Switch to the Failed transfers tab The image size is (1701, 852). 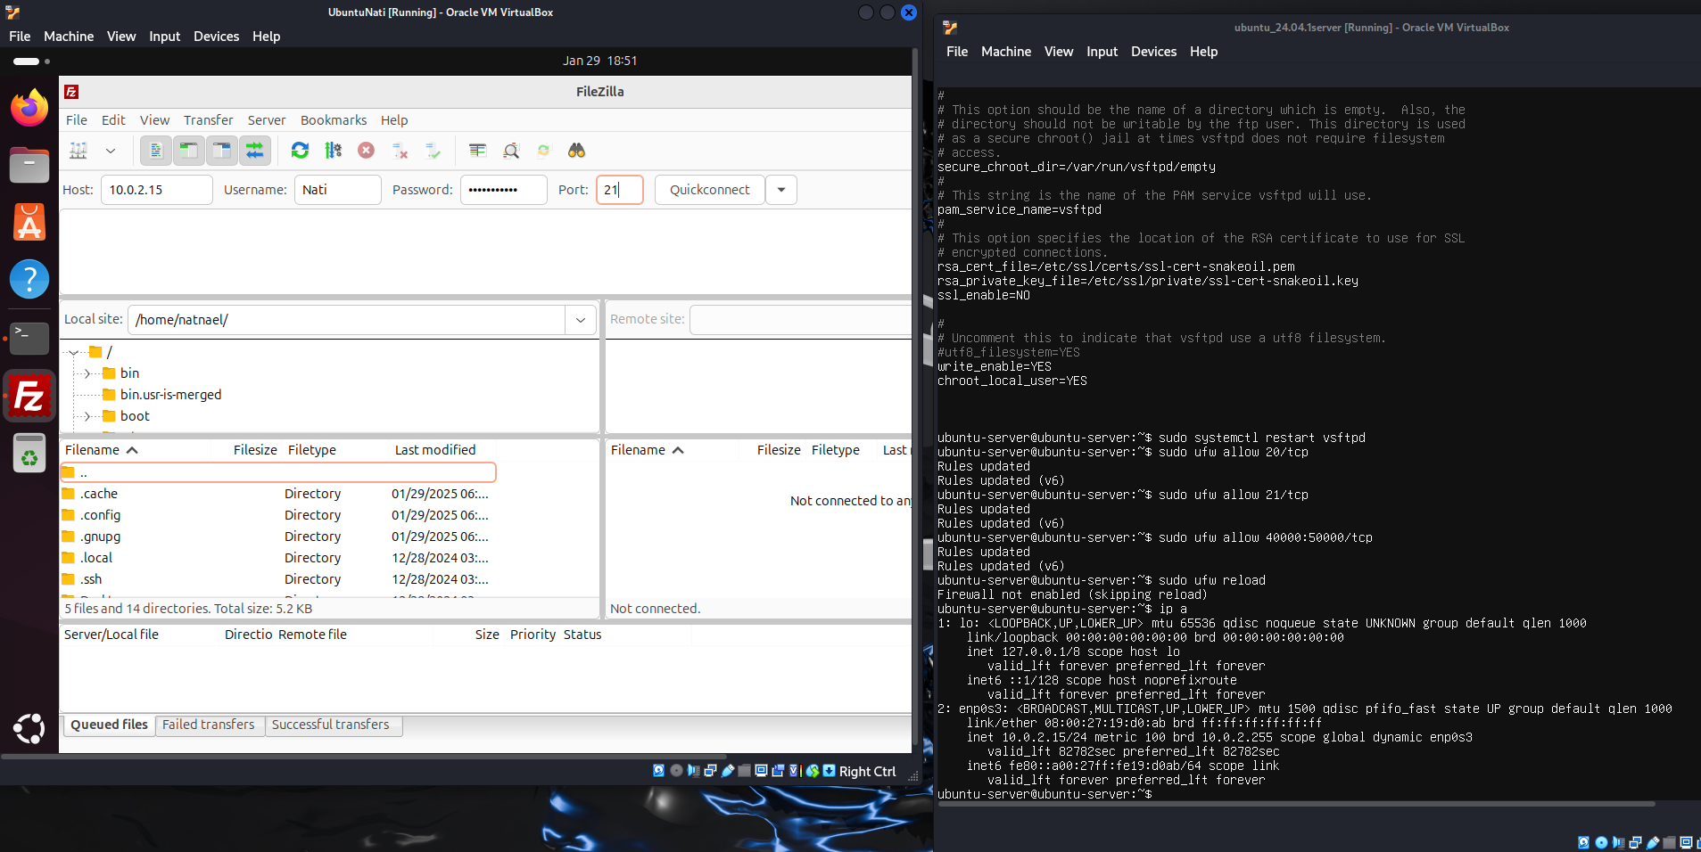[x=209, y=725]
